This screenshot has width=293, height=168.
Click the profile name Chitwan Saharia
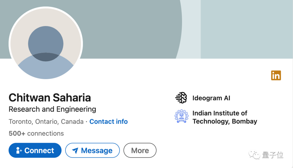coord(50,98)
